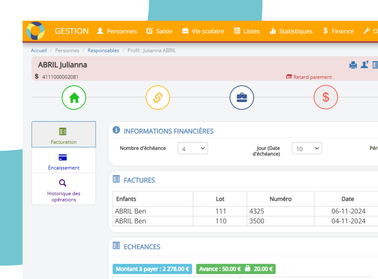Click the application logo in top bar
The height and width of the screenshot is (279, 378).
pyautogui.click(x=35, y=31)
